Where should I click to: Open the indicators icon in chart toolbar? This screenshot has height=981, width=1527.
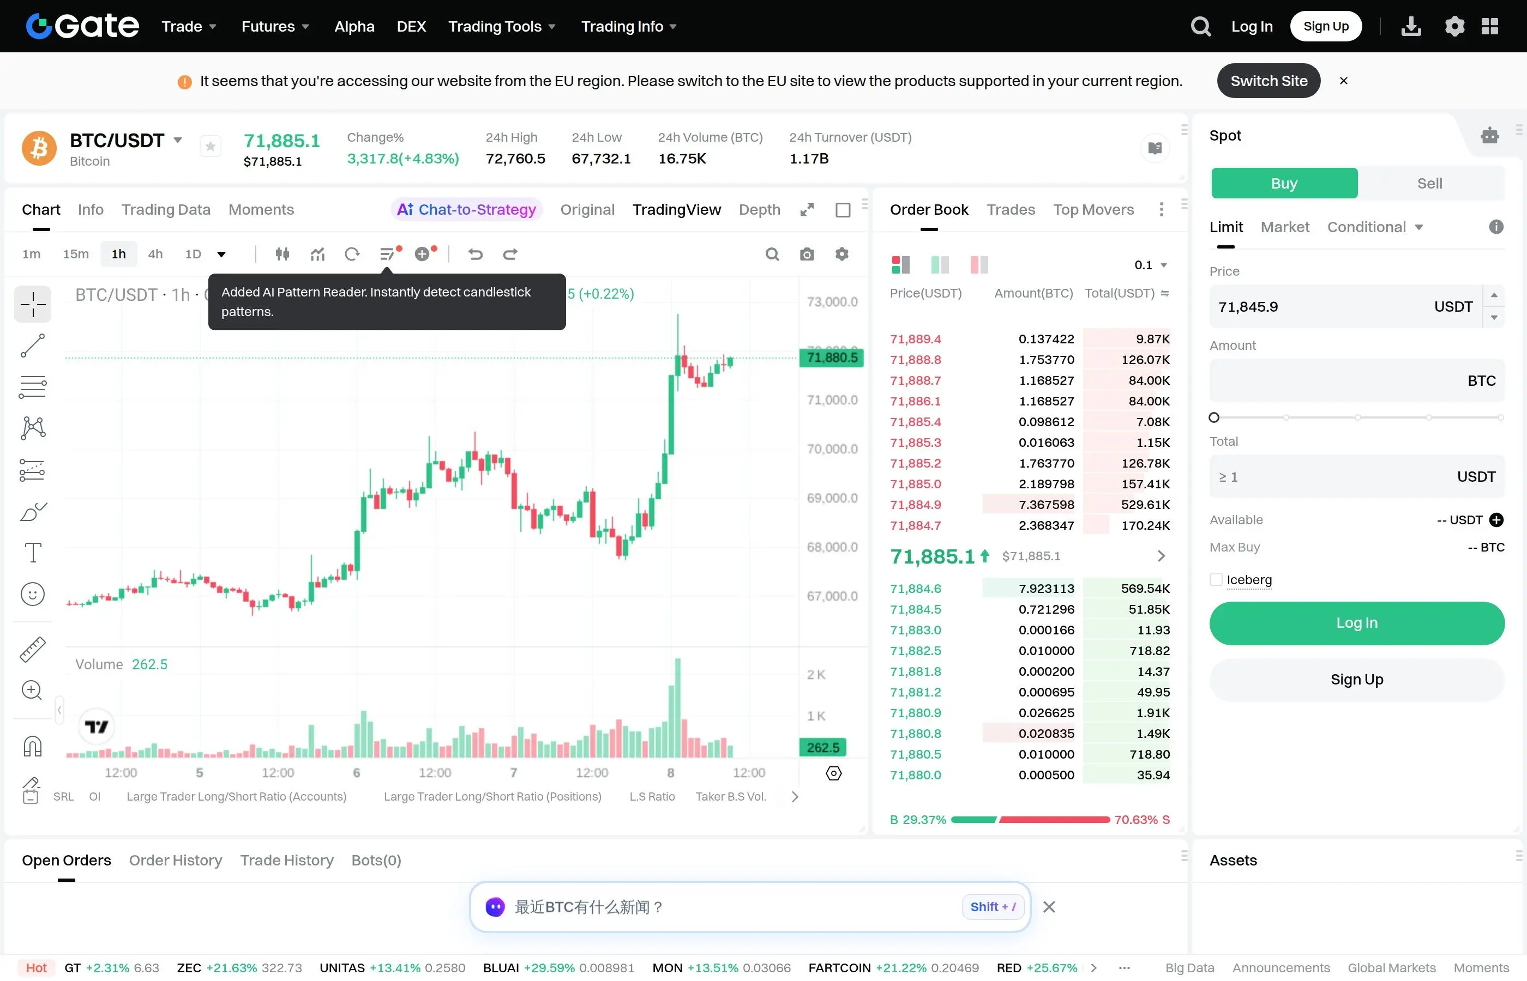317,254
